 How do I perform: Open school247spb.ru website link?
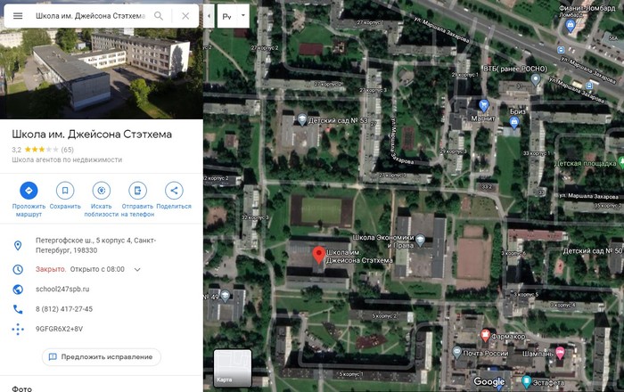pyautogui.click(x=62, y=289)
